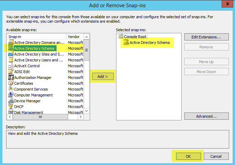This screenshot has height=165, width=235.
Task: Open Edit Extensions dialog
Action: point(206,37)
